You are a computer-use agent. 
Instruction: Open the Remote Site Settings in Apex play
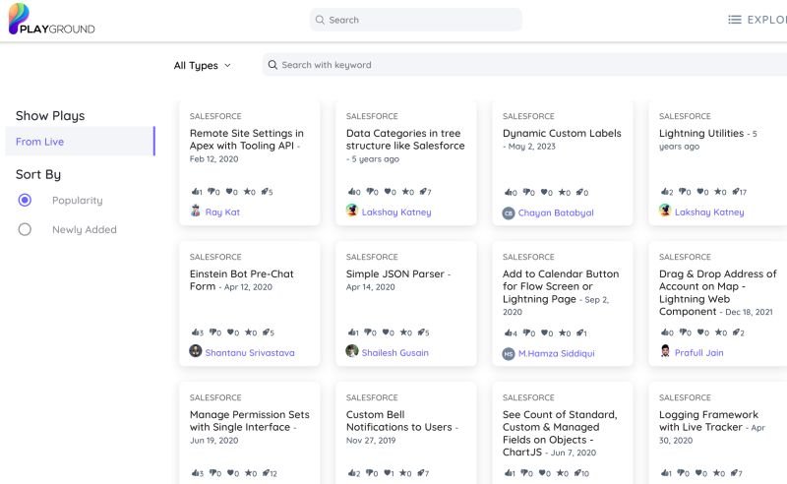click(x=246, y=139)
